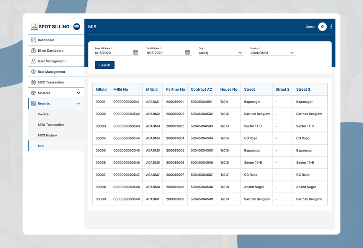The width and height of the screenshot is (363, 248).
Task: Open the City dropdown showing Adalaj
Action: pyautogui.click(x=221, y=53)
